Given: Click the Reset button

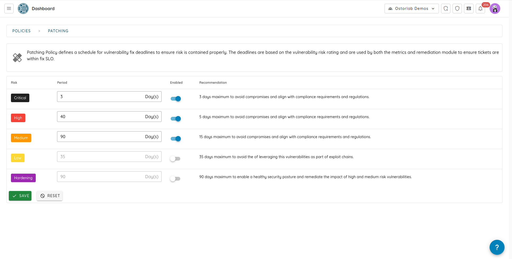Looking at the screenshot, I should pyautogui.click(x=50, y=196).
